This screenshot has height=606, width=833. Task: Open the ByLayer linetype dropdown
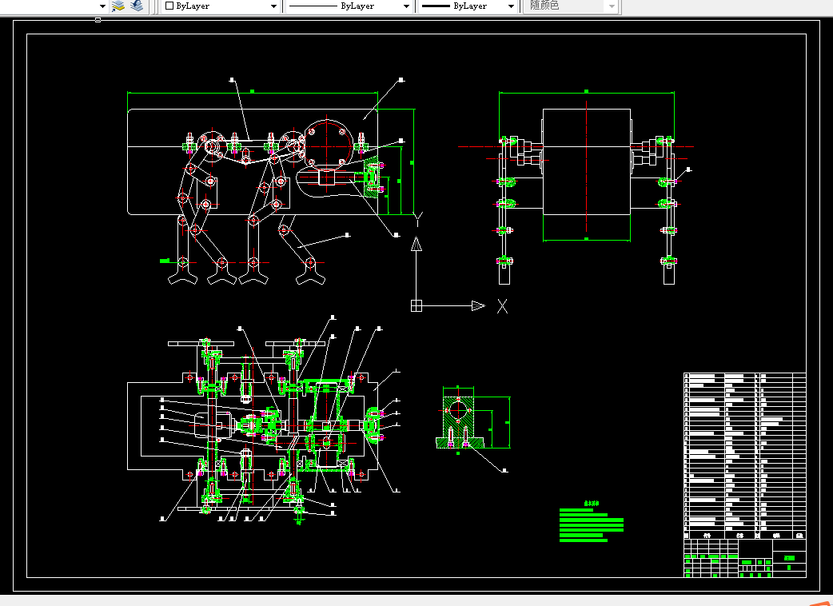[x=349, y=6]
